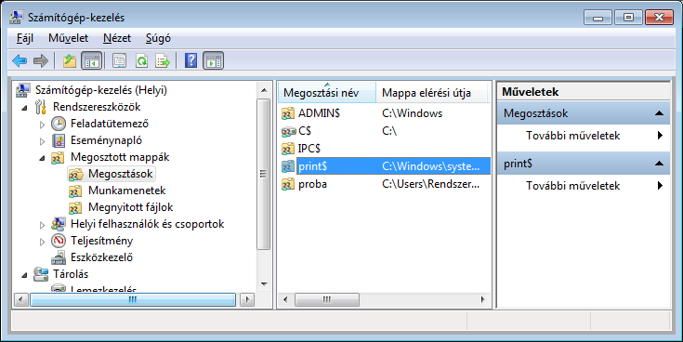
Task: Expand Helyi felhasználók és csoportok node
Action: pos(42,225)
